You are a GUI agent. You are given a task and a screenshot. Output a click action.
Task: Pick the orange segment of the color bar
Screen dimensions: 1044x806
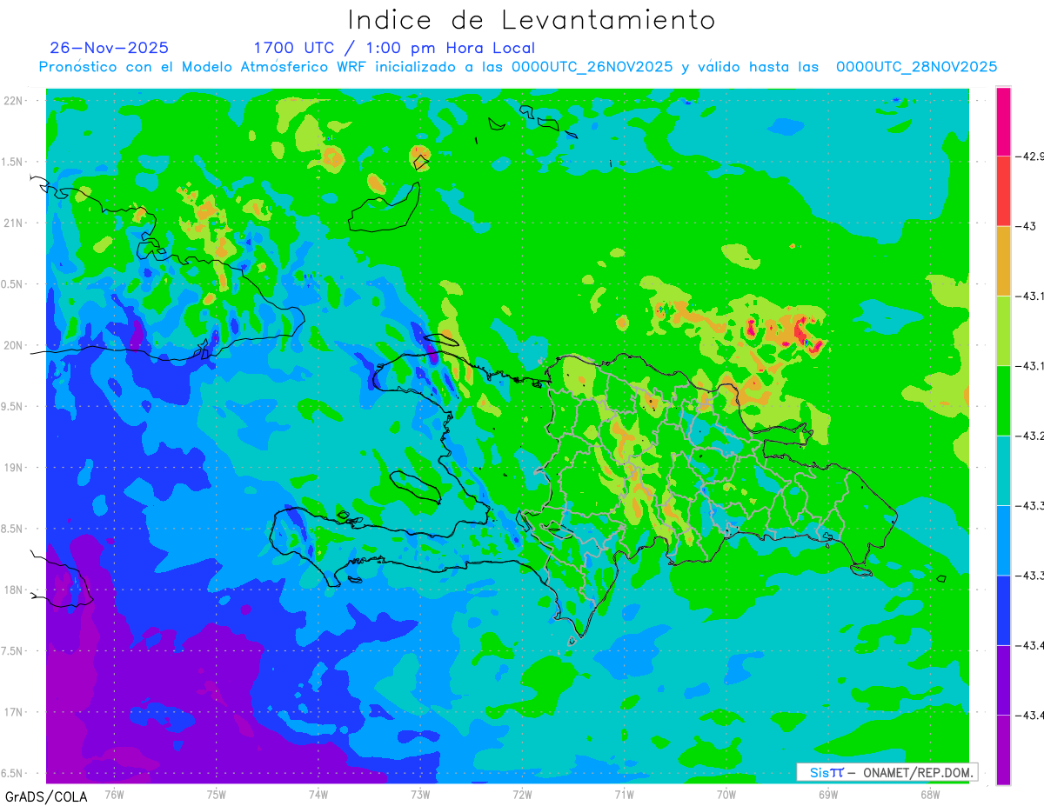click(1003, 261)
